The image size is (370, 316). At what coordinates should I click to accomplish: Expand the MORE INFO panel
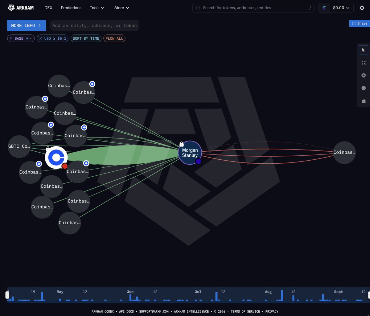[x=26, y=26]
